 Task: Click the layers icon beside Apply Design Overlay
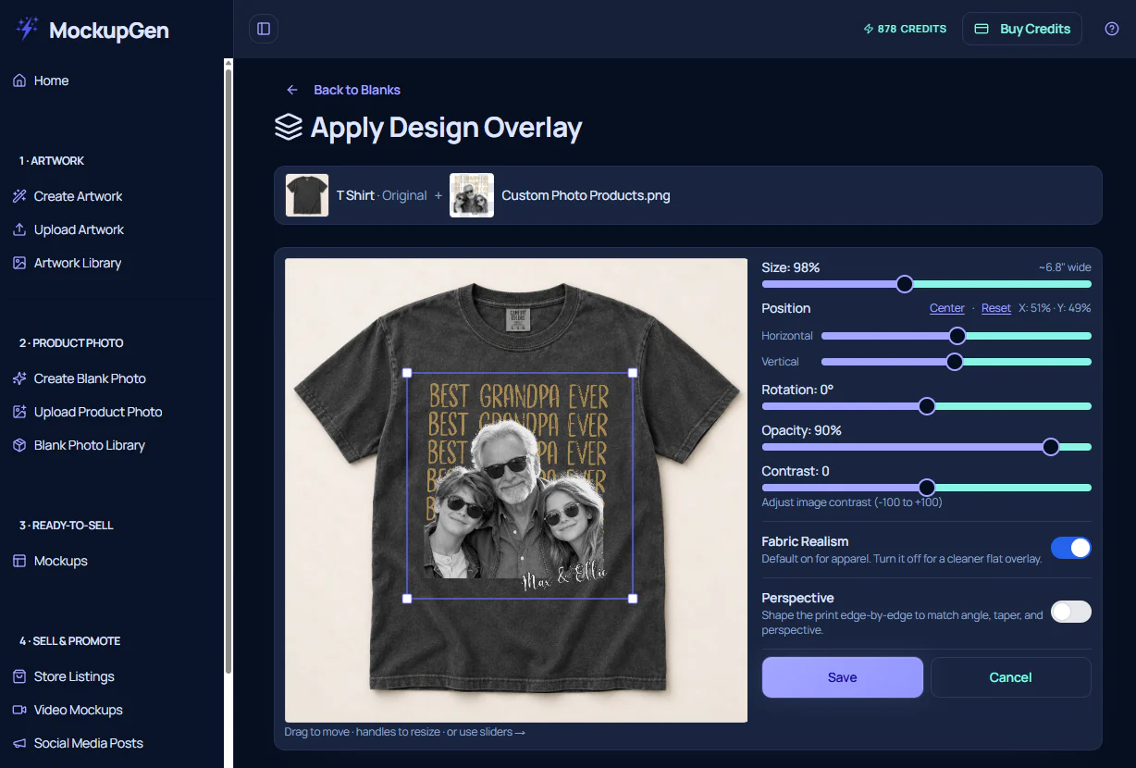pyautogui.click(x=289, y=127)
